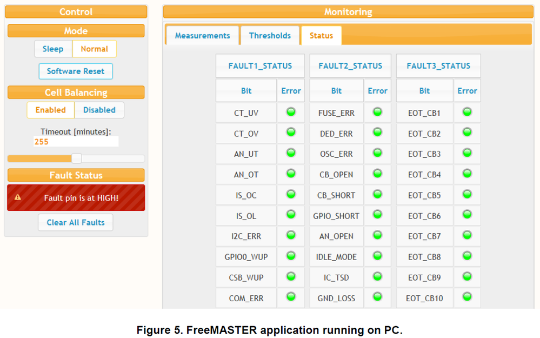Select Normal mode

(x=95, y=49)
